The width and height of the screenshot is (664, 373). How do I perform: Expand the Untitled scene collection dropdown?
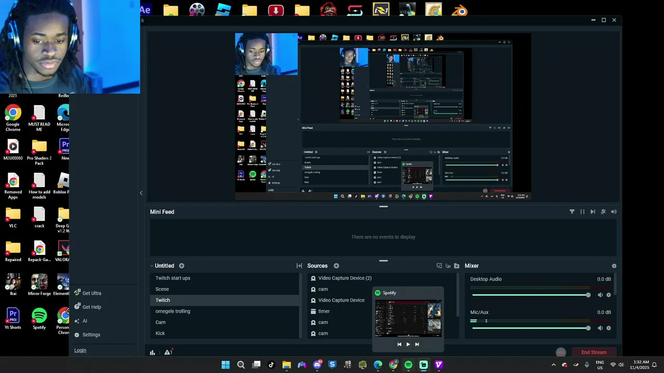click(x=152, y=266)
